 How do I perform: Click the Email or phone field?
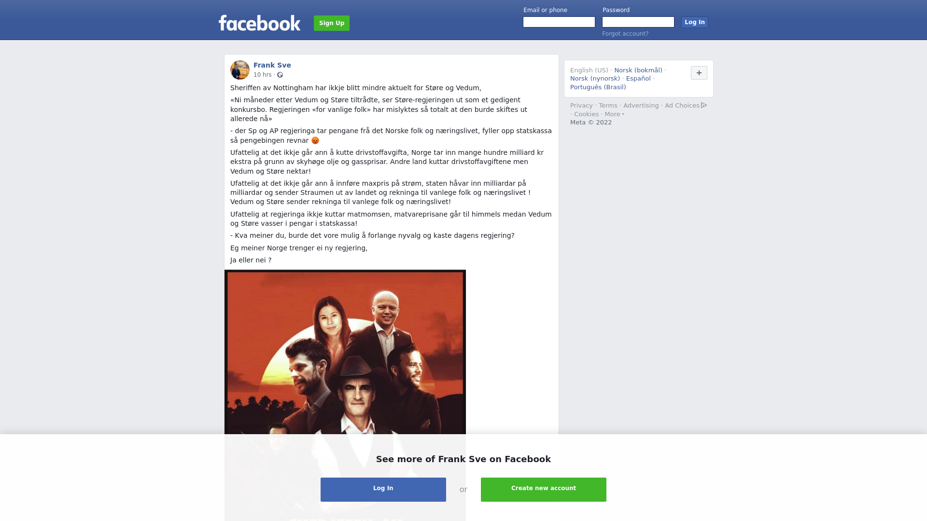pos(559,22)
